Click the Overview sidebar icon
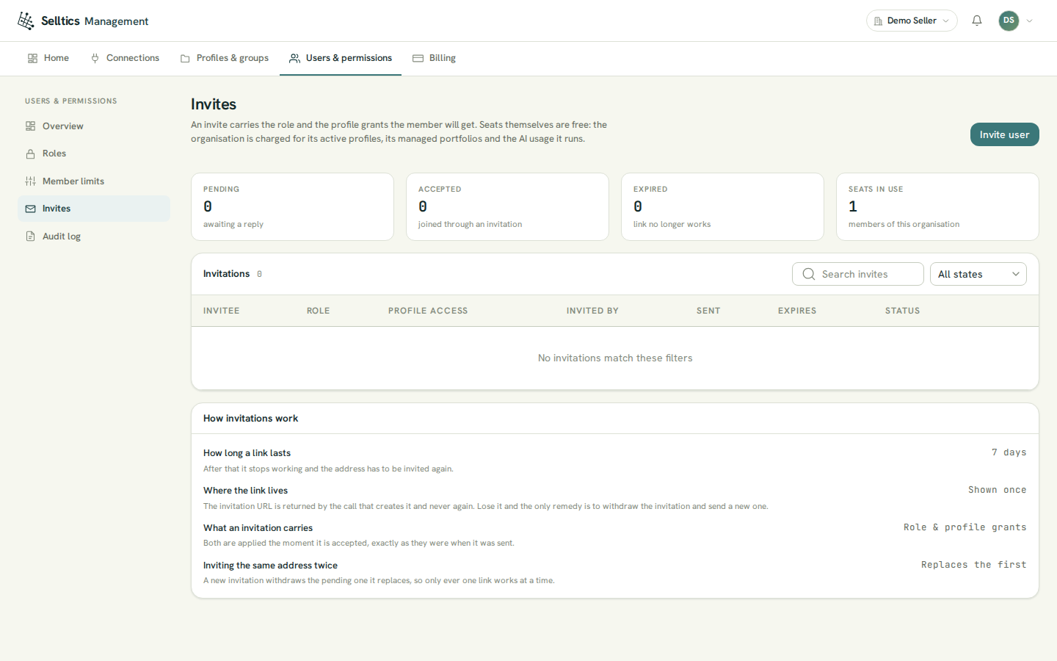This screenshot has height=661, width=1057. (x=31, y=126)
